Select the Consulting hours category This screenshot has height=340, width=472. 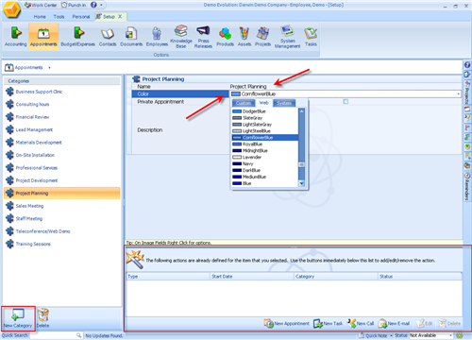coord(32,104)
